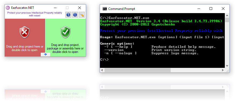Screen dimensions: 235x101
Task: Click the 'Eazfuscator.NET' window title text
Action: coord(23,8)
